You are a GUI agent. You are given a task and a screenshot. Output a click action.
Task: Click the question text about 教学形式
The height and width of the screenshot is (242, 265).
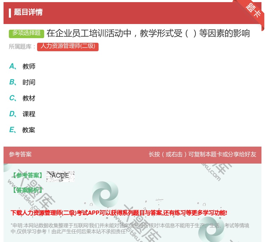coord(148,33)
